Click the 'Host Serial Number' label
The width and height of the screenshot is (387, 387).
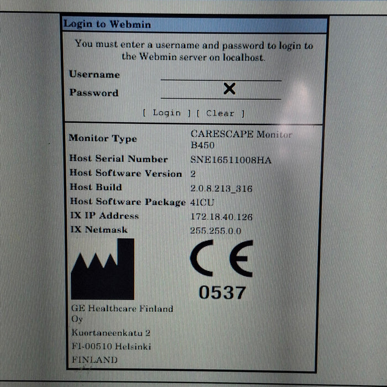(x=118, y=159)
